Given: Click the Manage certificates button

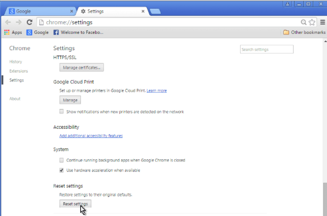Looking at the screenshot, I should [81, 68].
